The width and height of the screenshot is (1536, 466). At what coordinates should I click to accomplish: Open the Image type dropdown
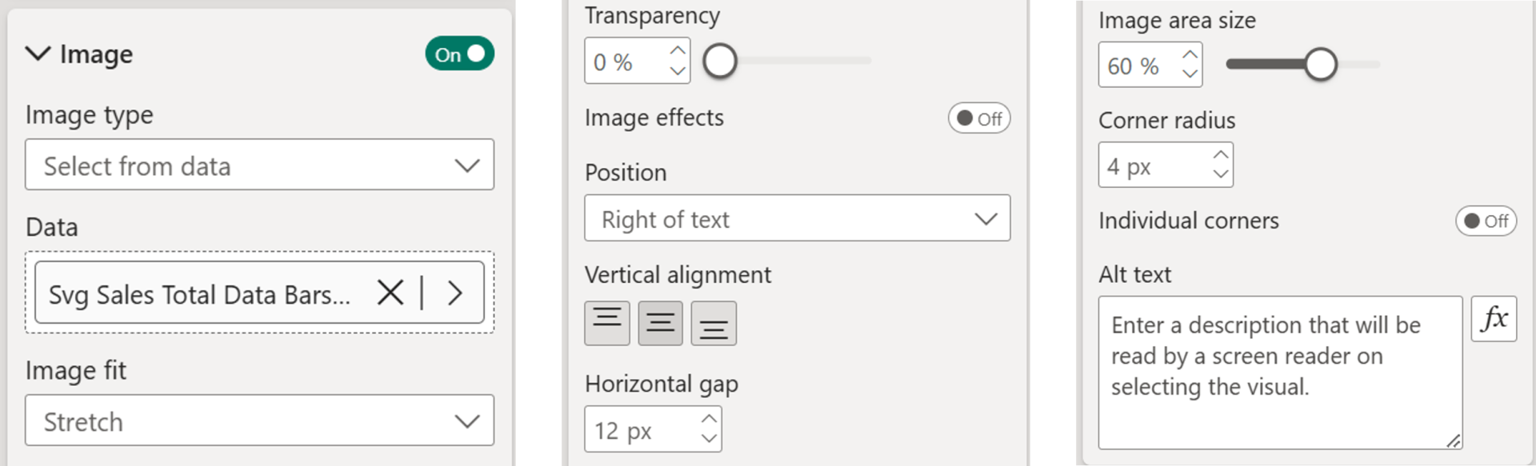point(259,165)
